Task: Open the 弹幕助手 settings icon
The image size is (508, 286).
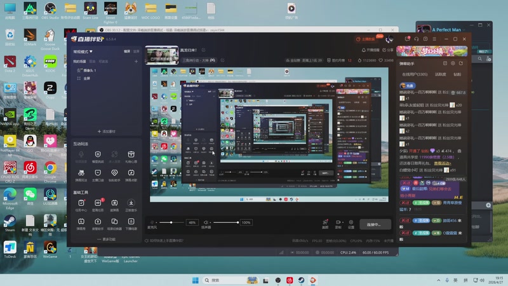Action: [453, 63]
